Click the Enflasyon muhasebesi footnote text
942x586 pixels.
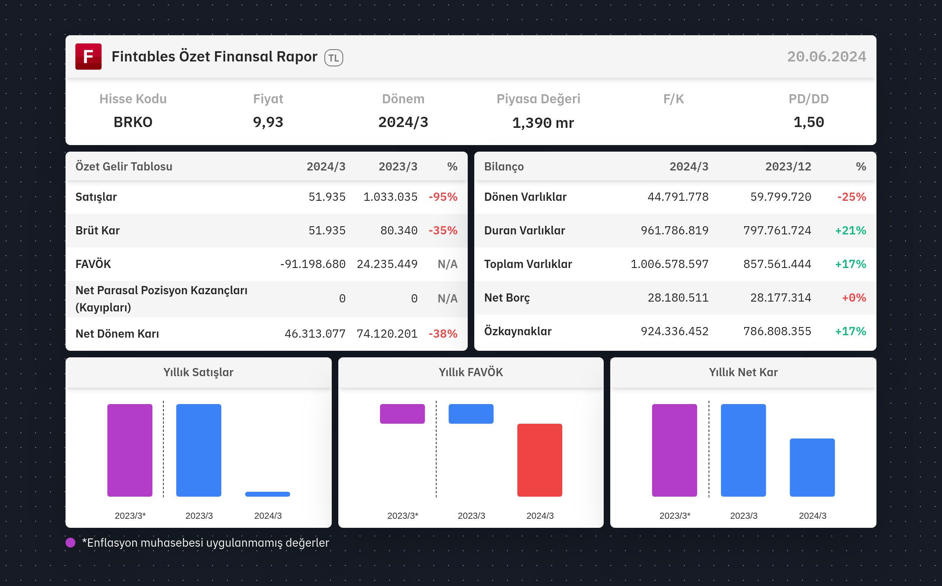coord(206,543)
